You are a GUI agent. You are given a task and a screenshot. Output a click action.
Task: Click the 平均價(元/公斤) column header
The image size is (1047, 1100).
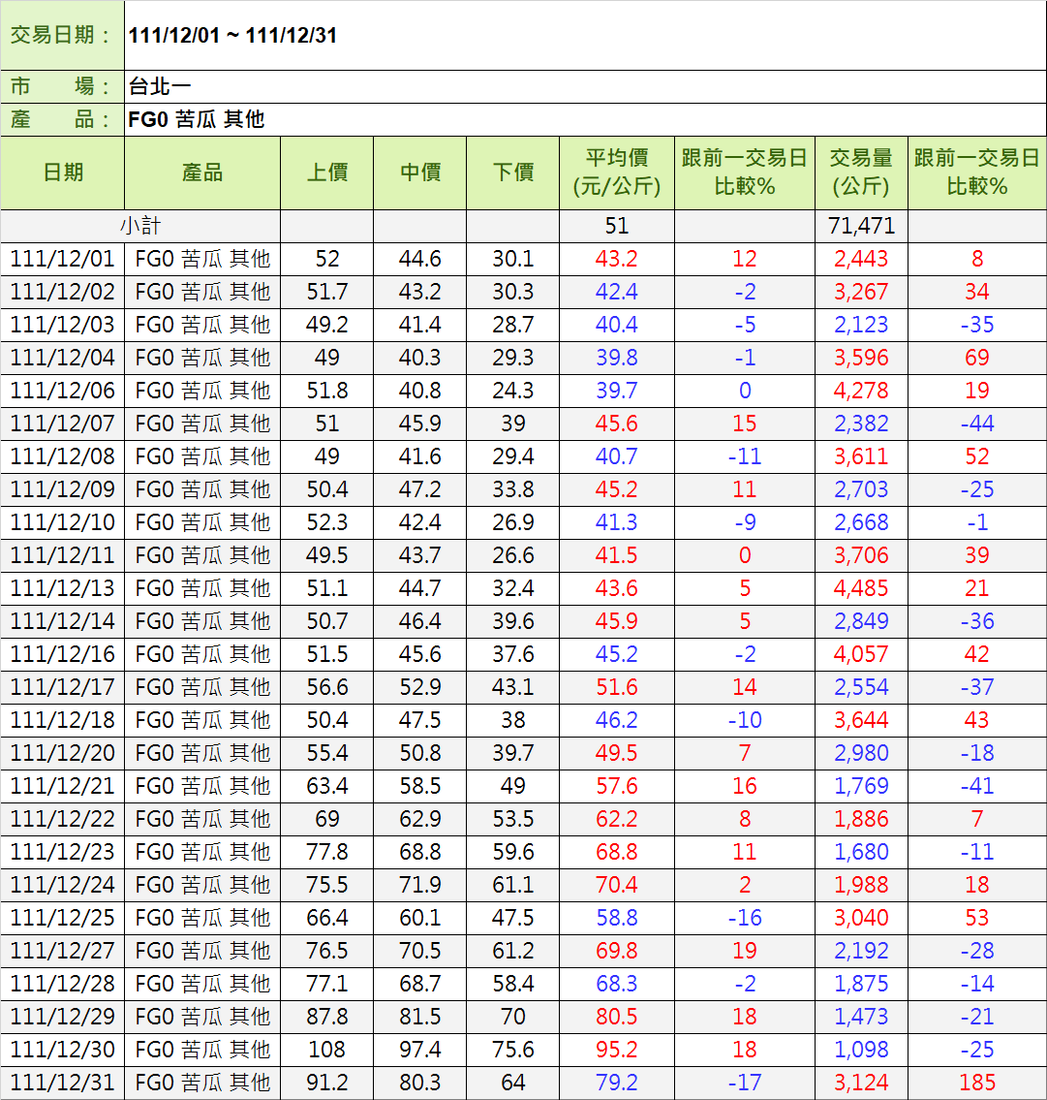coord(617,173)
